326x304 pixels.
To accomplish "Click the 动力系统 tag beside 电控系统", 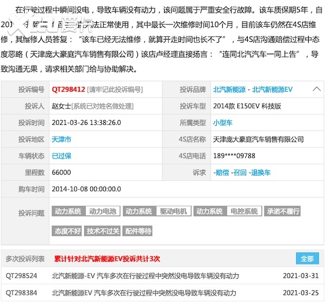I will [x=210, y=211].
